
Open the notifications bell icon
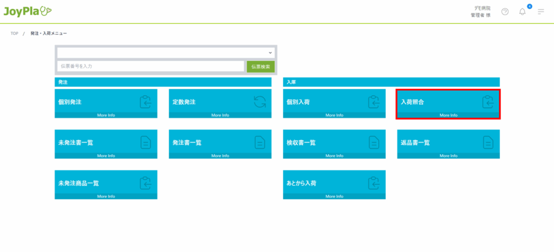522,11
